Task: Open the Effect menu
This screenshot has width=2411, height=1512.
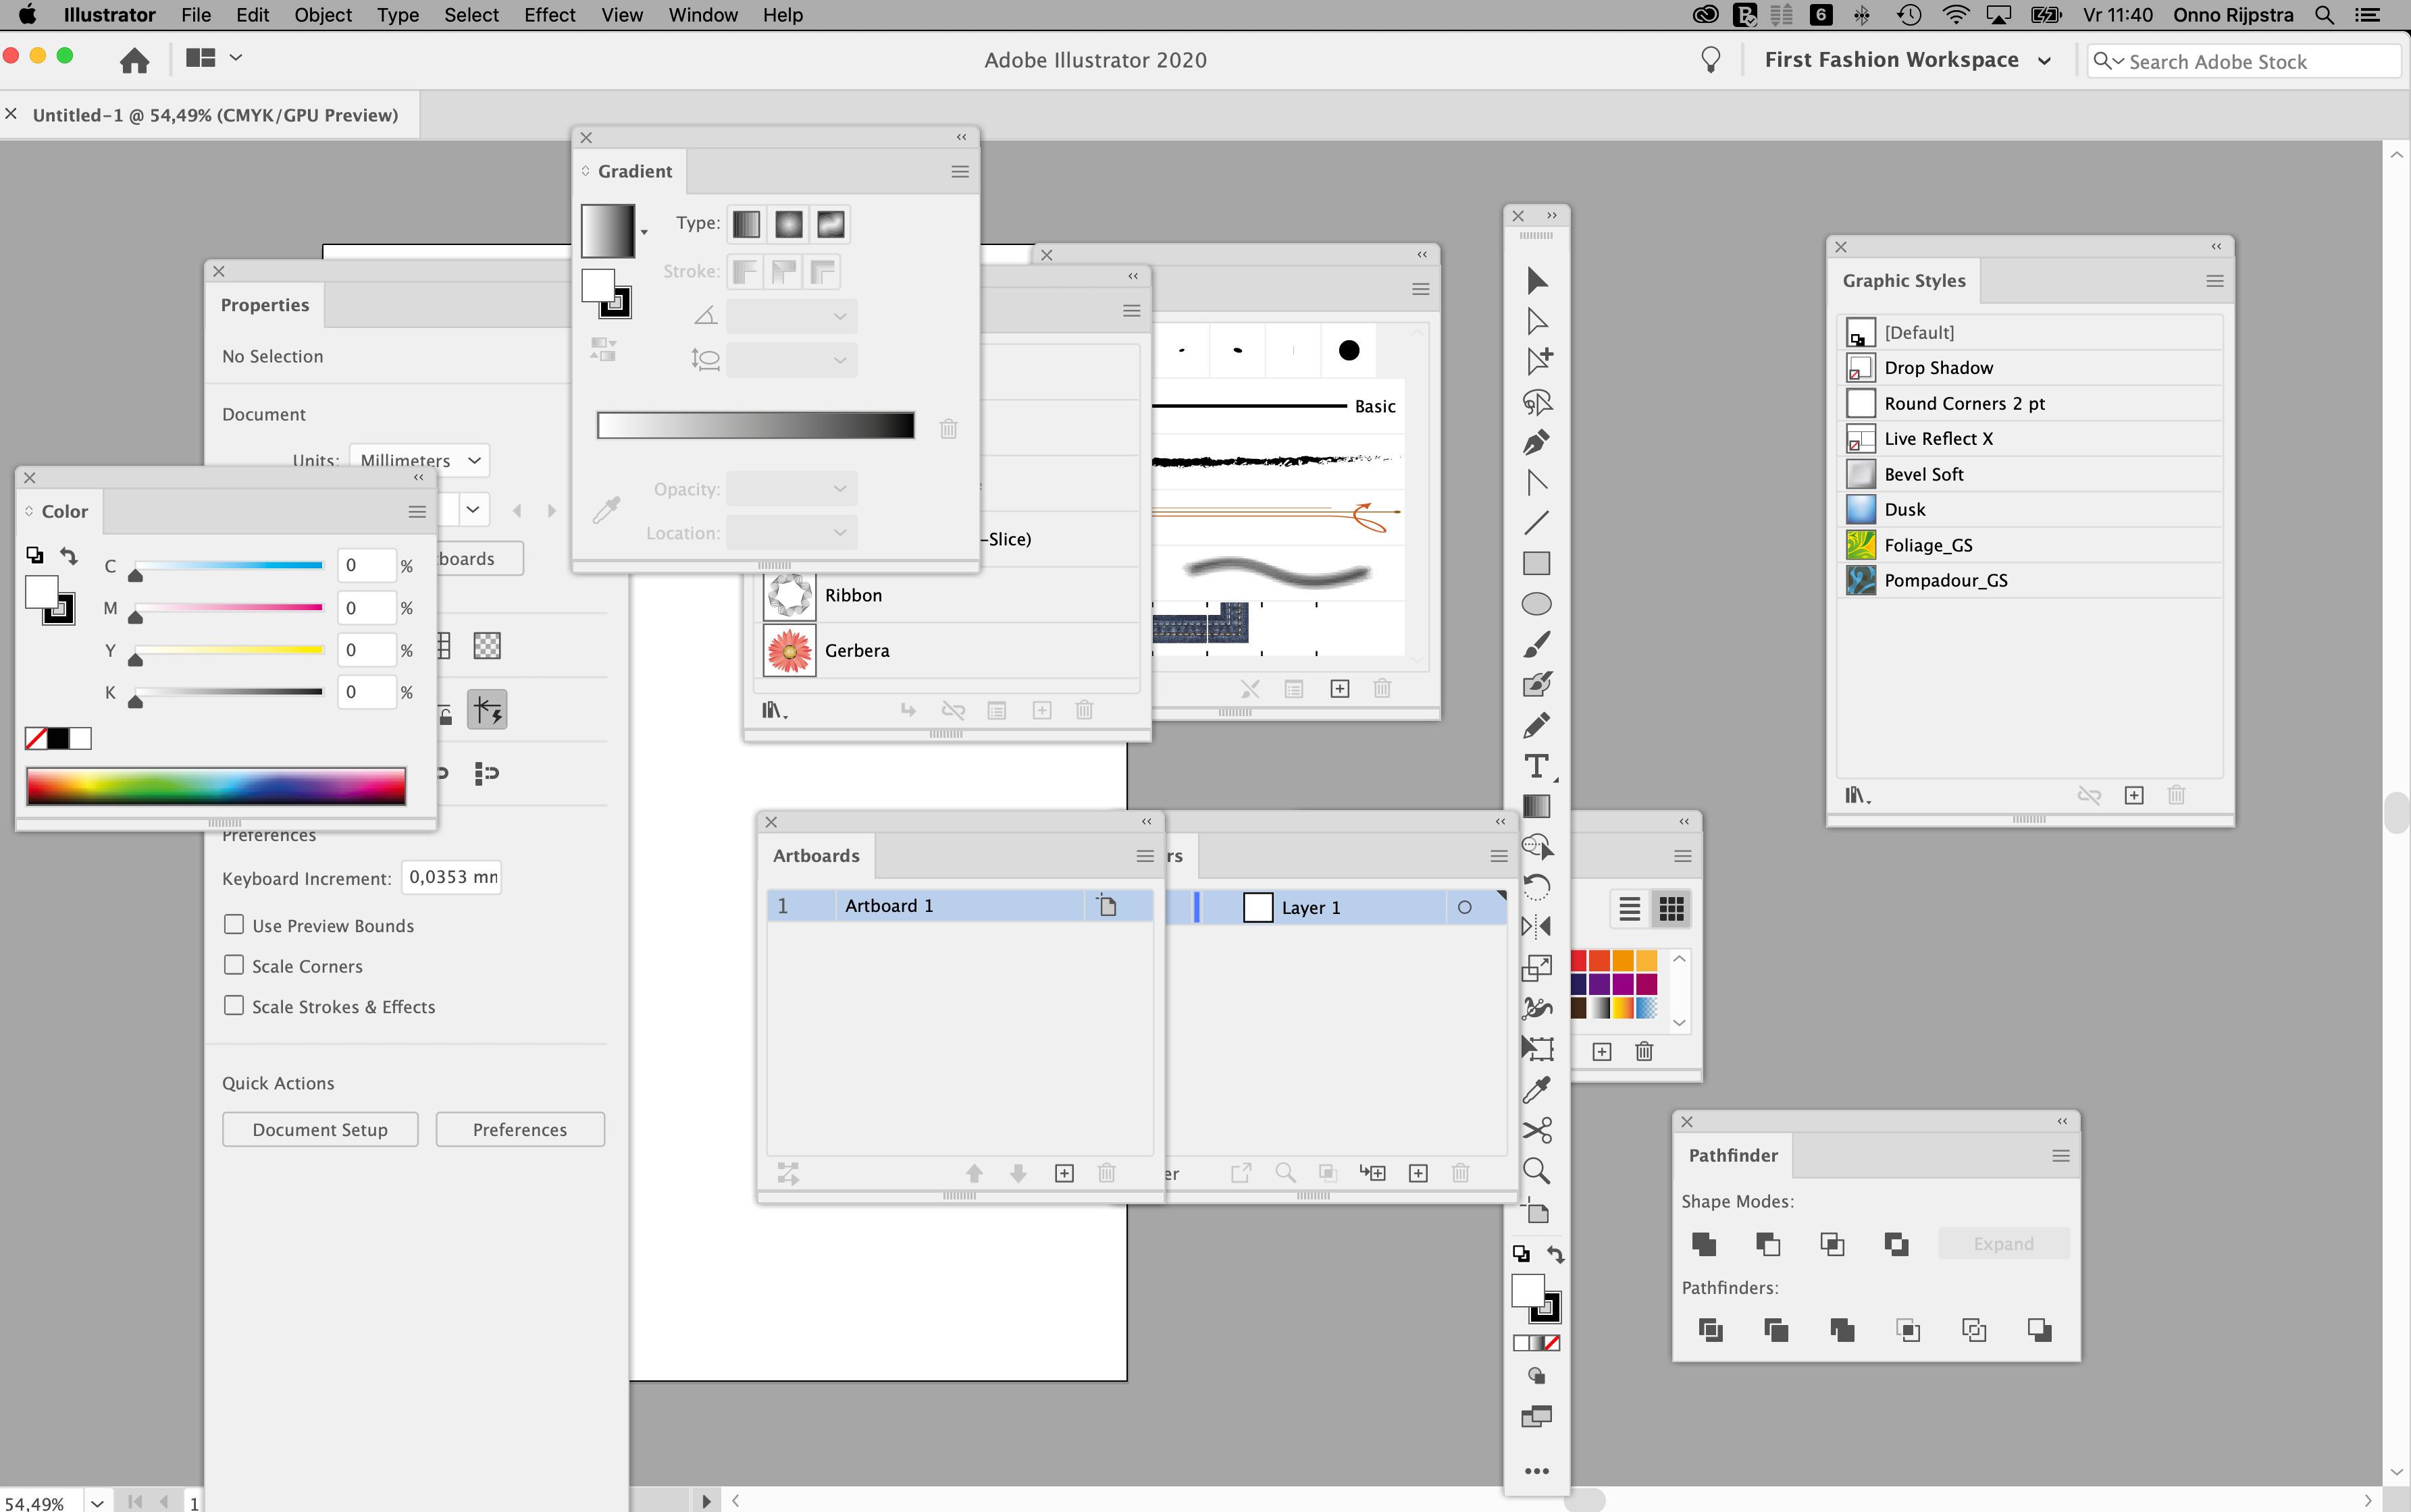Action: click(549, 15)
